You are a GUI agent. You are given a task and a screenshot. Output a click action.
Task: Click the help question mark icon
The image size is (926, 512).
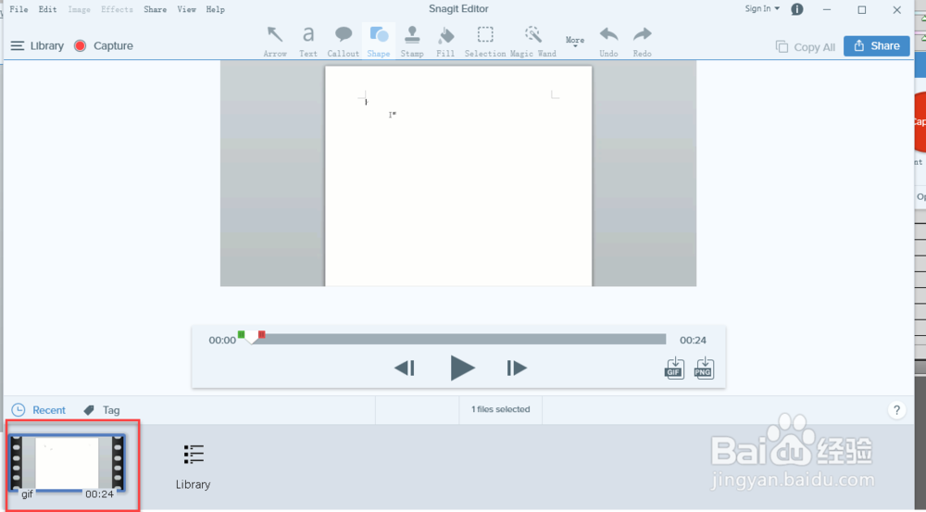pyautogui.click(x=896, y=410)
